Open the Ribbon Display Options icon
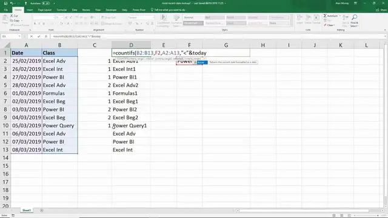This screenshot has width=388, height=218. [x=355, y=3]
